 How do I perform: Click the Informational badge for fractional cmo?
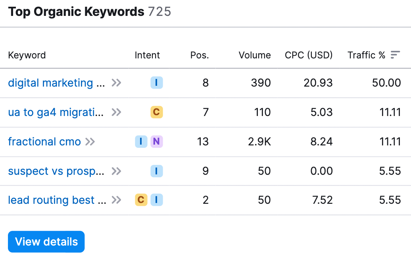point(141,141)
